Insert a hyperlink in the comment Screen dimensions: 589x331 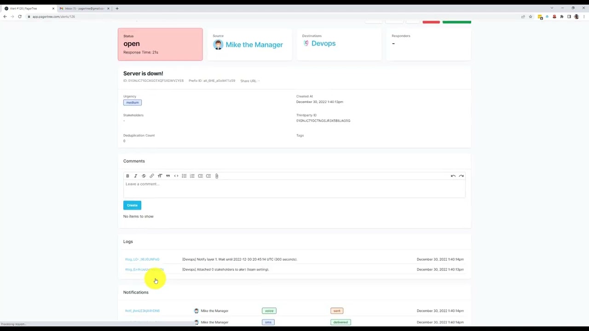151,176
